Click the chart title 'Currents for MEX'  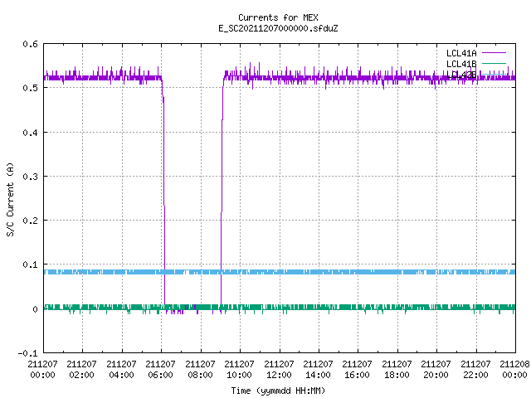tap(278, 17)
